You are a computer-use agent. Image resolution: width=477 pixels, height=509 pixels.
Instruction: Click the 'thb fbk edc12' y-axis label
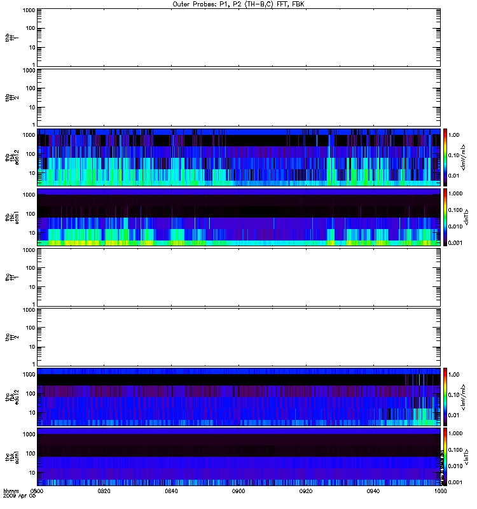12,157
